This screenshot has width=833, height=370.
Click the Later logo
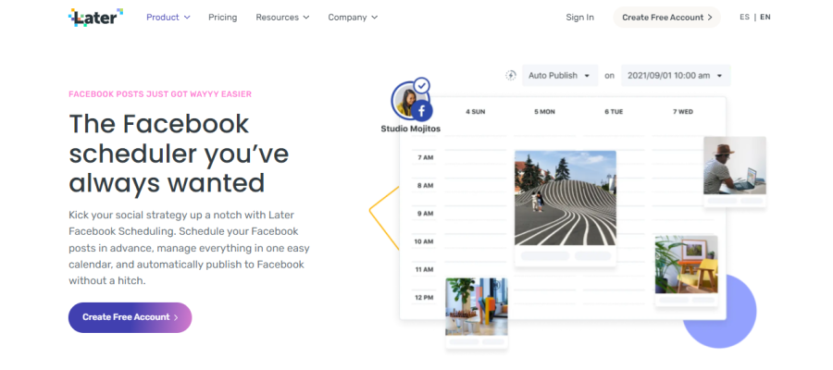(x=95, y=18)
